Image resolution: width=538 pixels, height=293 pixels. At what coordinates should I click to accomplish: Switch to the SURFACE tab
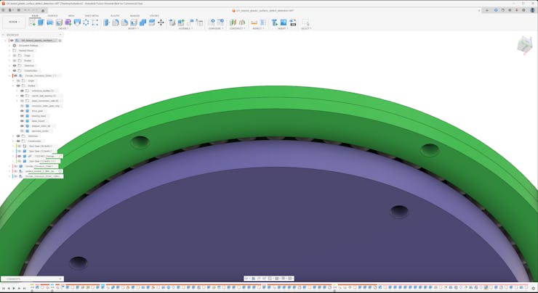click(53, 15)
